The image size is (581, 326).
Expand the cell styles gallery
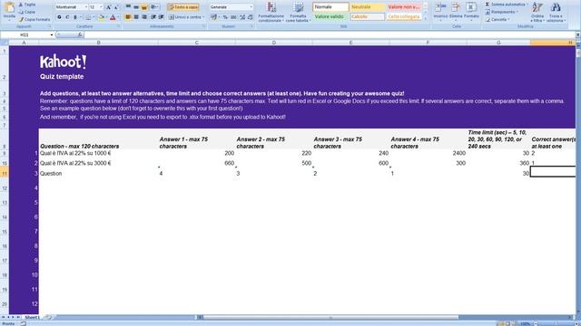425,18
